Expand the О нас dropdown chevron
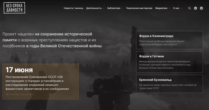 pyautogui.click(x=181, y=8)
